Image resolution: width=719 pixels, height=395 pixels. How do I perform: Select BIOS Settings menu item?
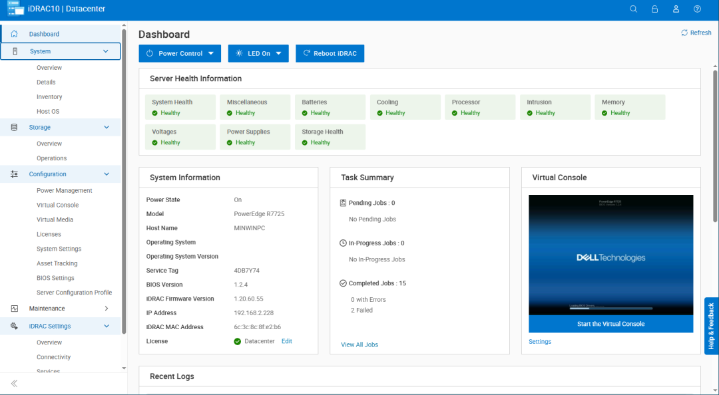[55, 278]
